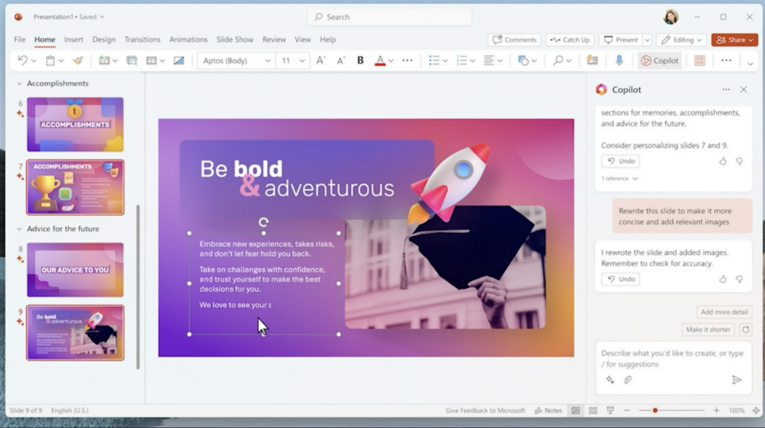The width and height of the screenshot is (765, 428).
Task: Toggle the Copilot pane ribbon button
Action: 659,60
